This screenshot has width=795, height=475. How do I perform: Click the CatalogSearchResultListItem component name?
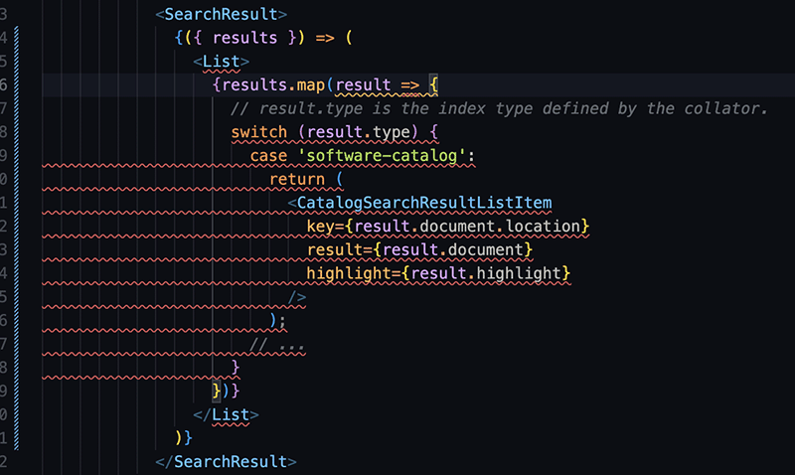tap(424, 203)
